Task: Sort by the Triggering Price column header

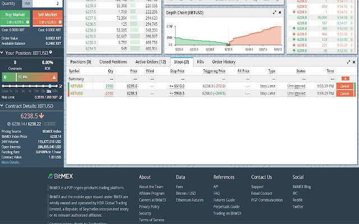Action: pos(214,71)
